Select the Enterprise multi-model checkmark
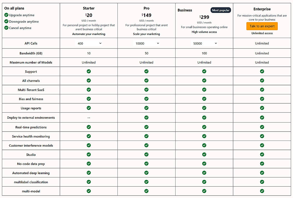 pyautogui.click(x=262, y=191)
